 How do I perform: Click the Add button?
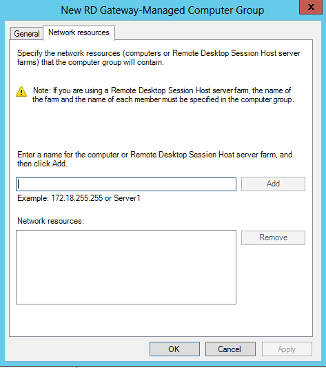pos(273,184)
